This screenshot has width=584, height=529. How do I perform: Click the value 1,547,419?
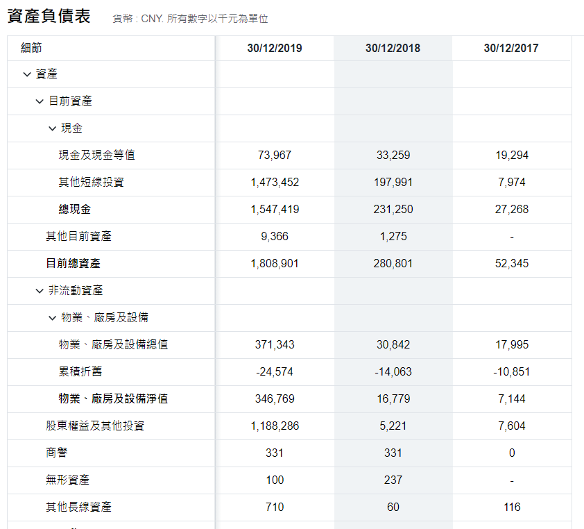click(275, 209)
